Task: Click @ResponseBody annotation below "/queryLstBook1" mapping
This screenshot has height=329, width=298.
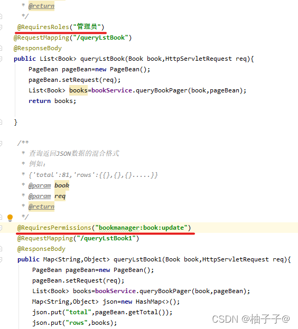Action: 41,249
